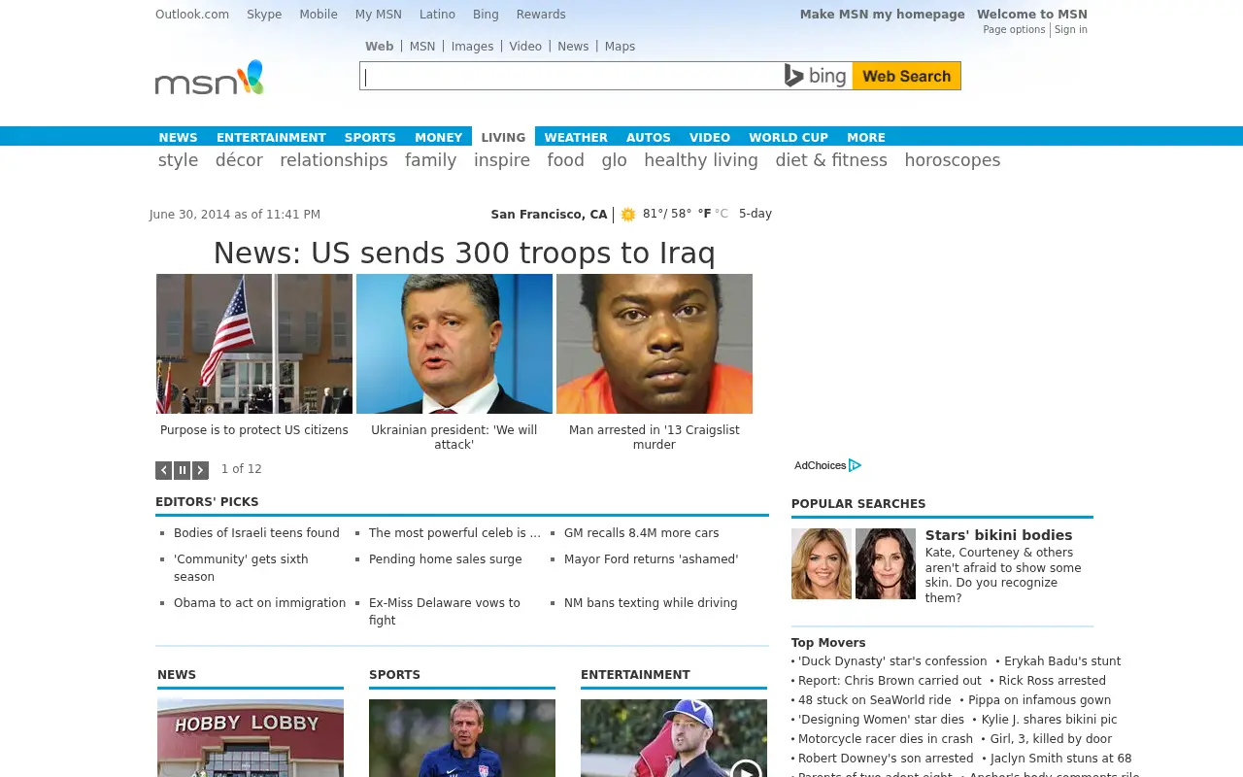Open the US flag news thumbnail
Viewport: 1243px width, 777px height.
tap(254, 344)
